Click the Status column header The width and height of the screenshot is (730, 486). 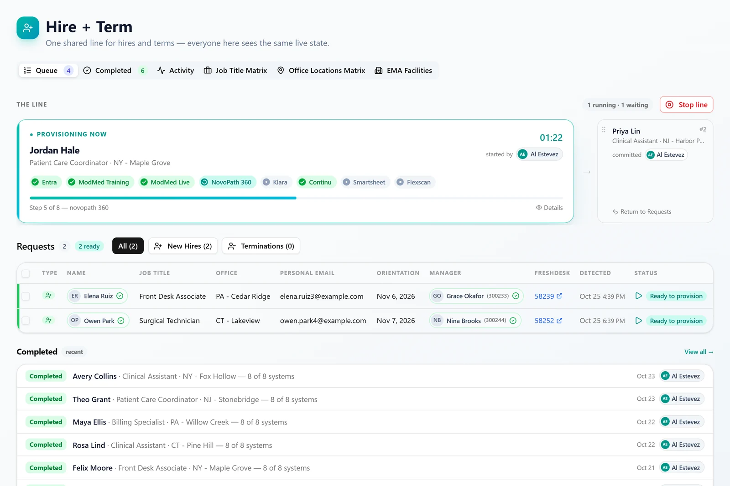click(x=646, y=273)
